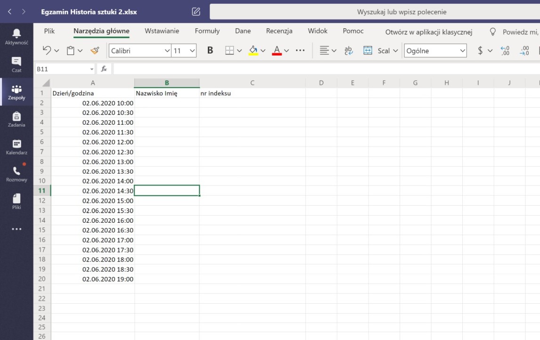Click the nr indeksu header cell
Image resolution: width=540 pixels, height=340 pixels.
coord(253,93)
